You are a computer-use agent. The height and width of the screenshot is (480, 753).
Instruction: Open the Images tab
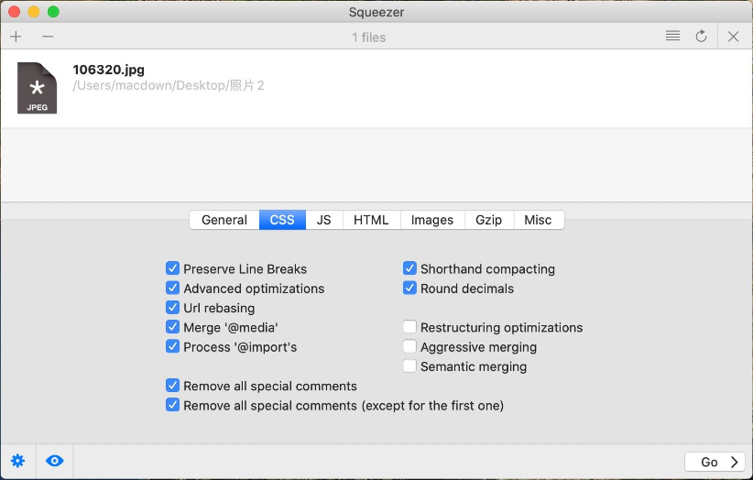[432, 220]
